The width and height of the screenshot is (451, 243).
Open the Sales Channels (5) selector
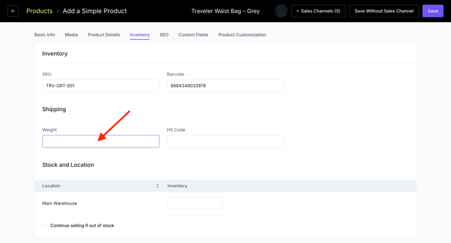[x=318, y=11]
